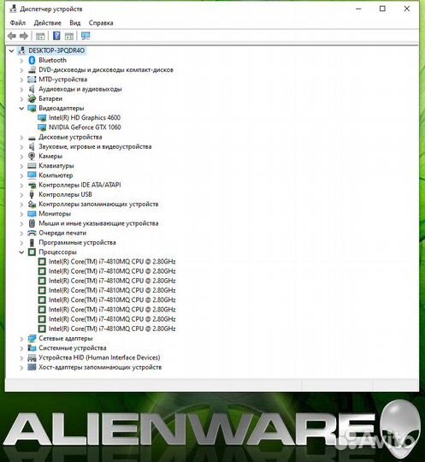Click the scan hardware monitor toolbar icon
Image resolution: width=425 pixels, height=462 pixels.
tap(86, 36)
